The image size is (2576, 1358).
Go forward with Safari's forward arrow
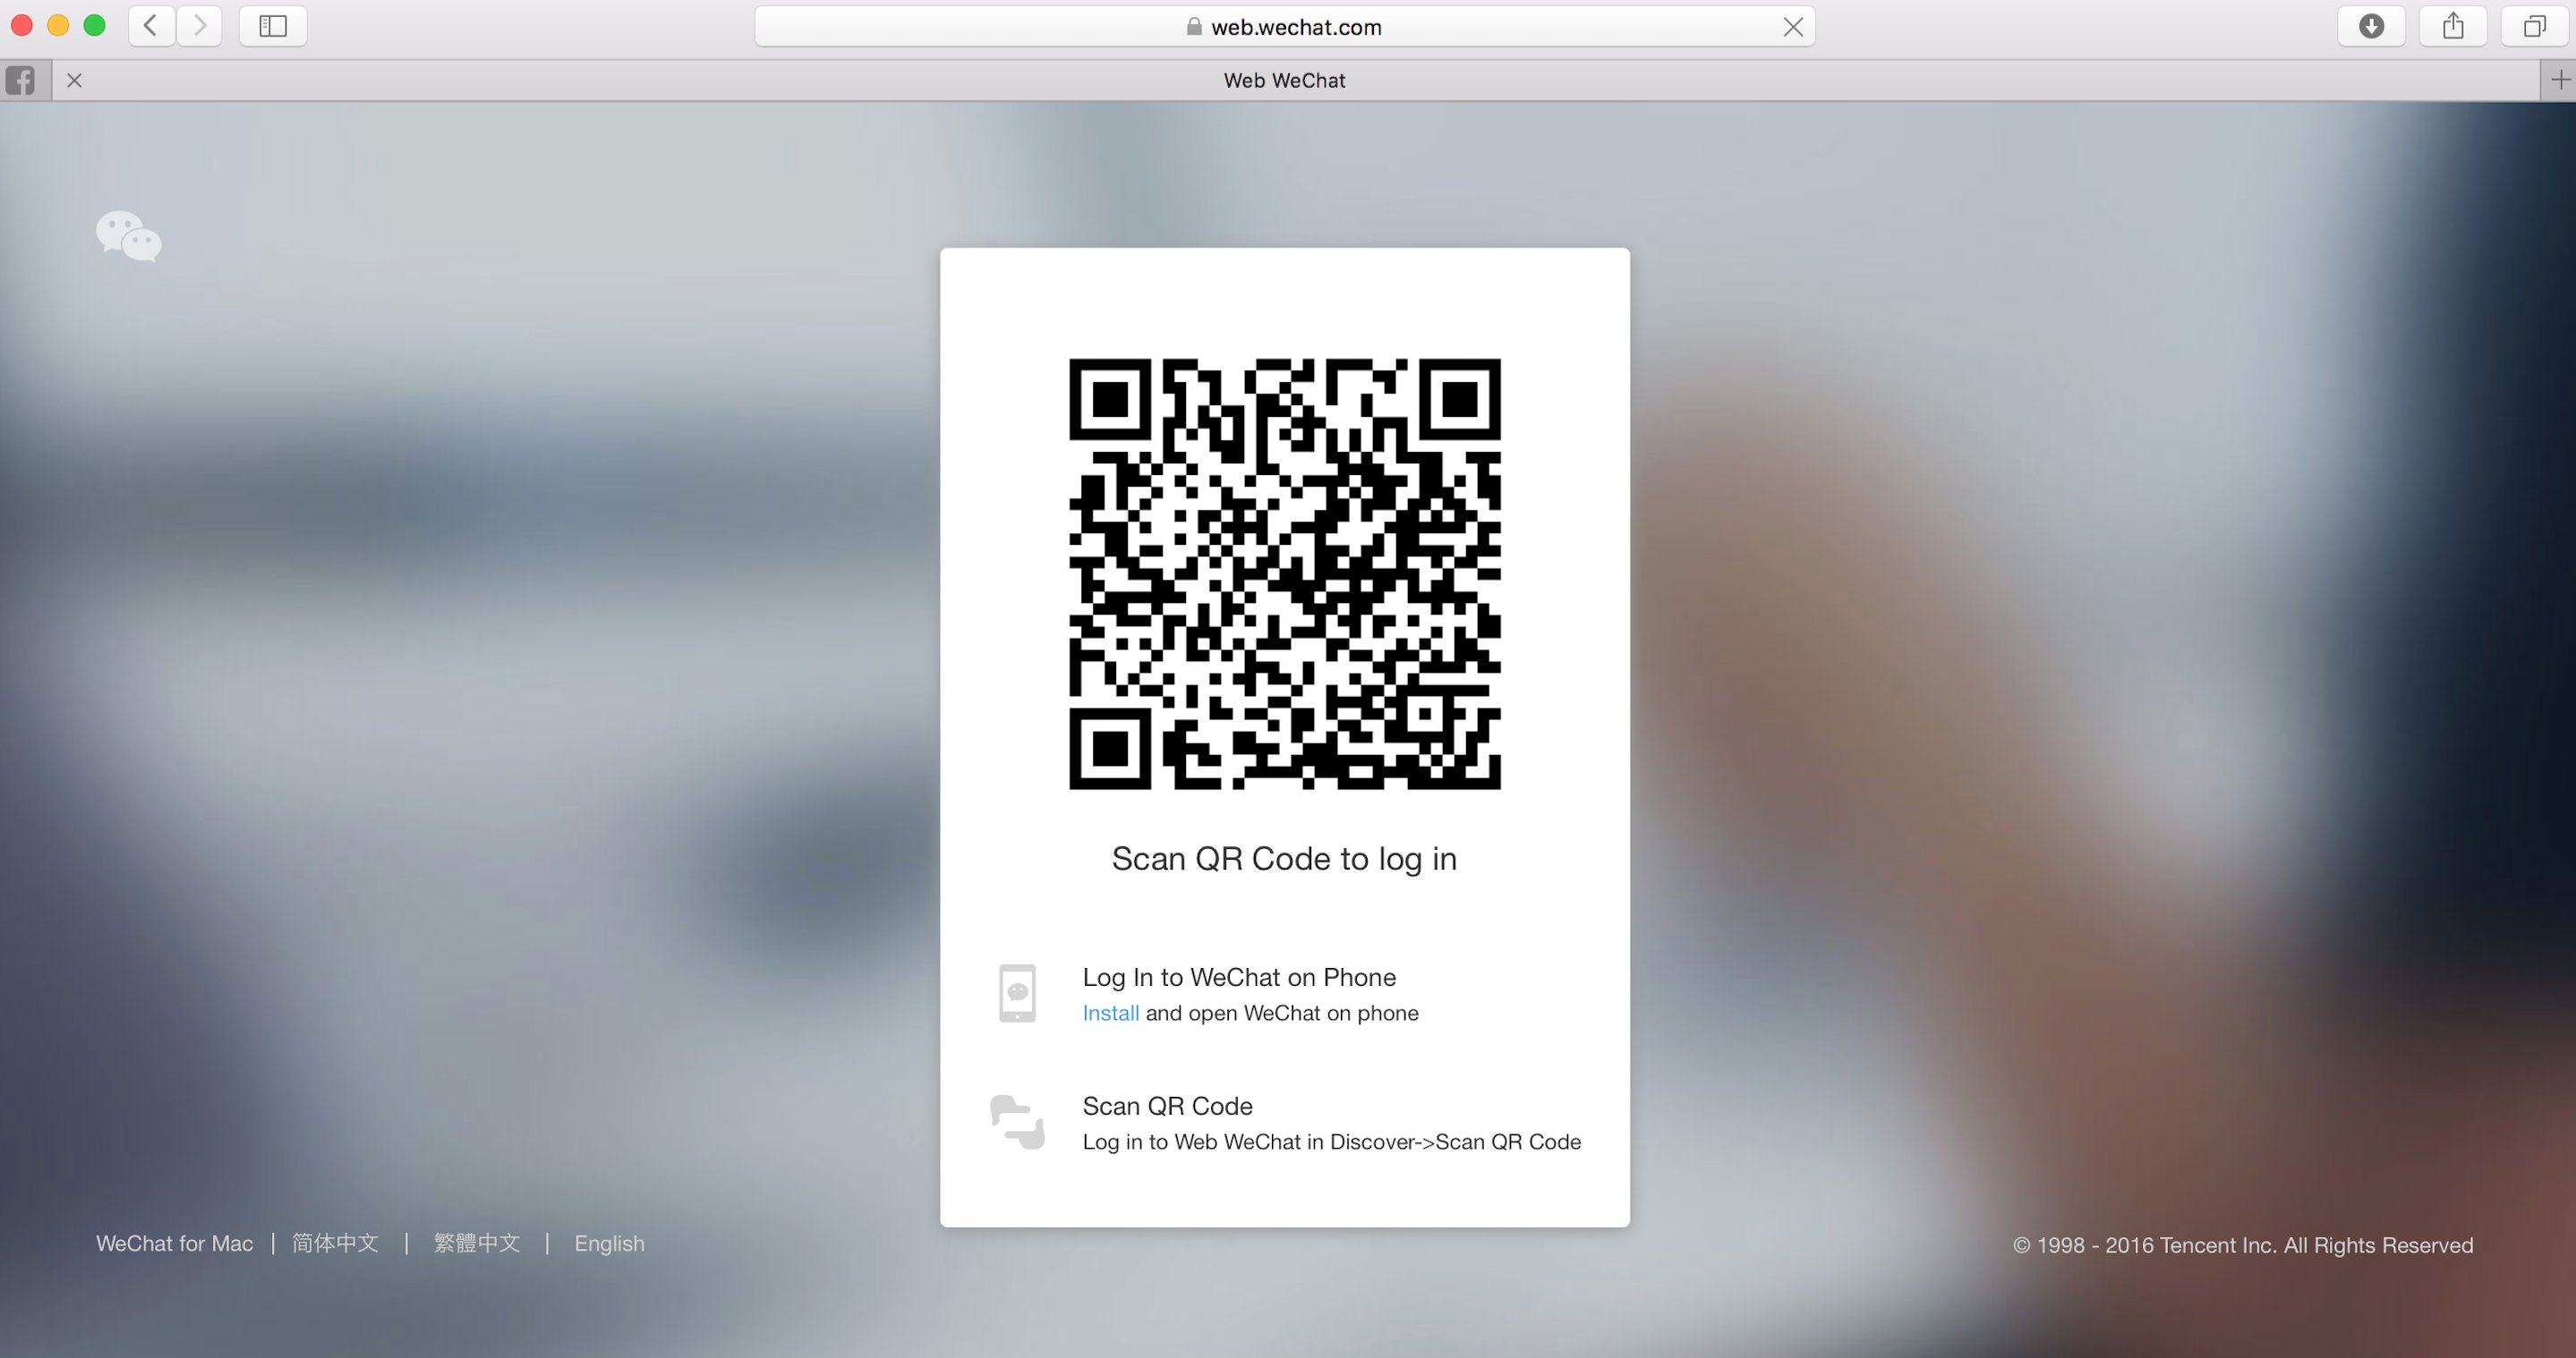coord(200,26)
